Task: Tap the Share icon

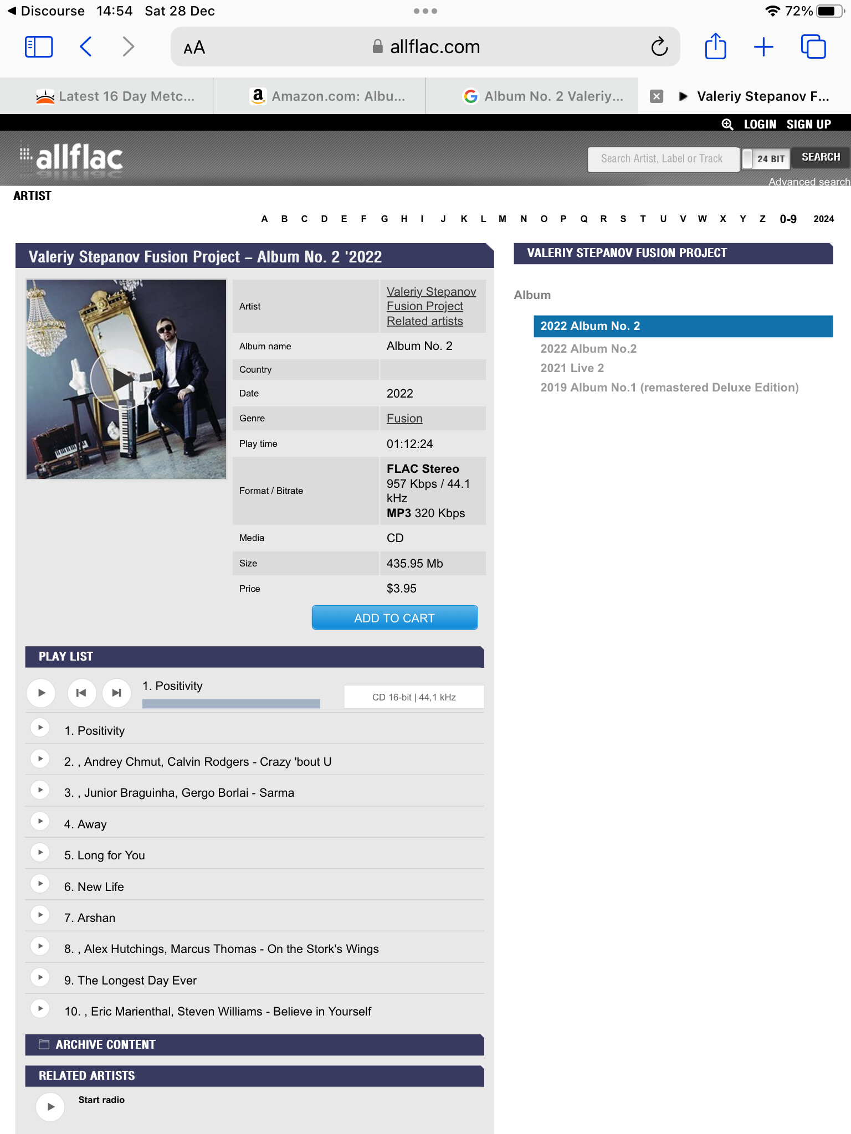Action: pyautogui.click(x=715, y=47)
